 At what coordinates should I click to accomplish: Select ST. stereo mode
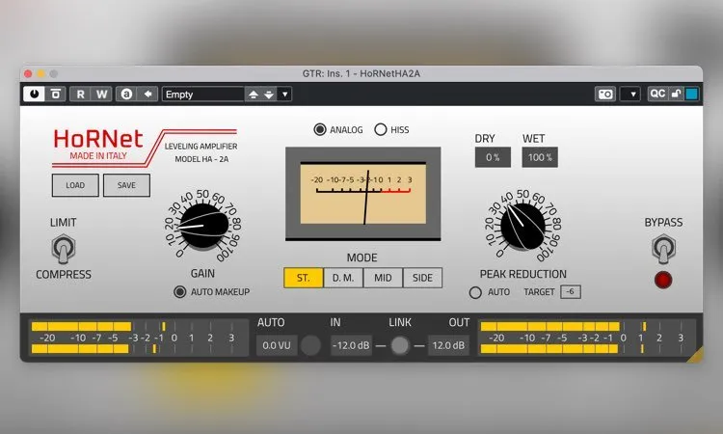click(x=303, y=278)
